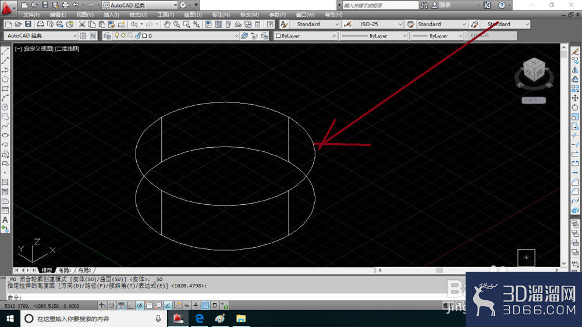
Task: Select the Polyline draw tool
Action: coord(5,70)
